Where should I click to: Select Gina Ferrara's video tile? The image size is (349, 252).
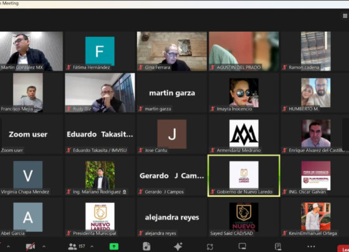point(172,51)
